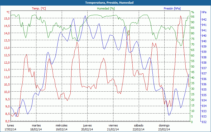211x132 pixels.
Task: Select the blue 'Presión [hPa]' legend label
Action: coord(172,8)
